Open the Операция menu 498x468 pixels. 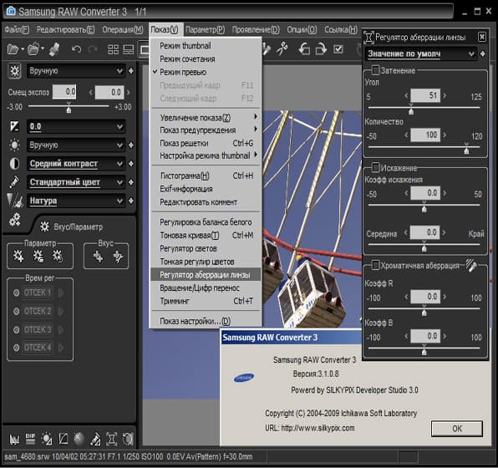123,30
